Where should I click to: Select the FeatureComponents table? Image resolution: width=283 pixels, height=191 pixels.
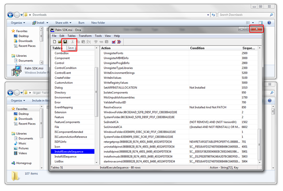pos(73,122)
